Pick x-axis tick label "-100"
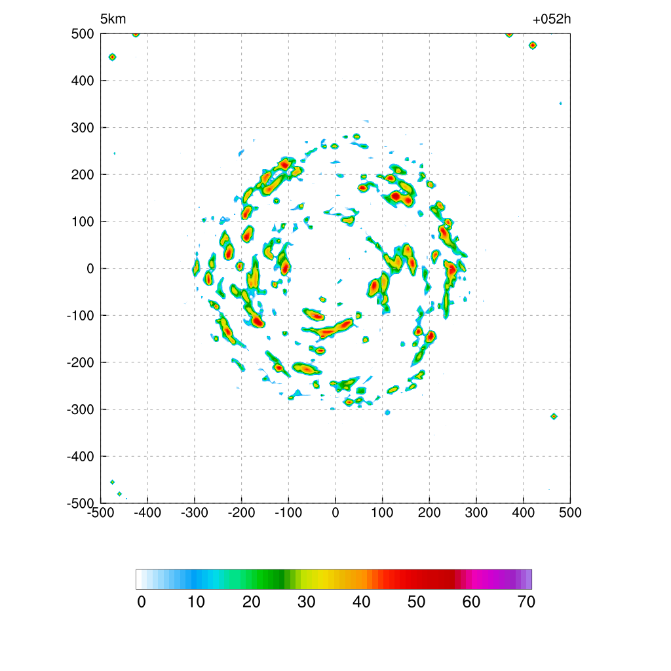The image size is (671, 671). [288, 512]
